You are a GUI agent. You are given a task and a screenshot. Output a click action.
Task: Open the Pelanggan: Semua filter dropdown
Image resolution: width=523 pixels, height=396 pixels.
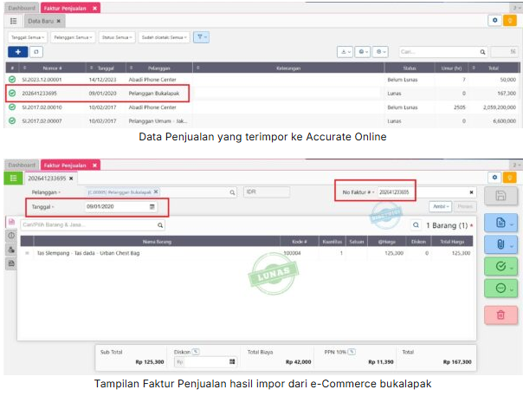pyautogui.click(x=72, y=37)
